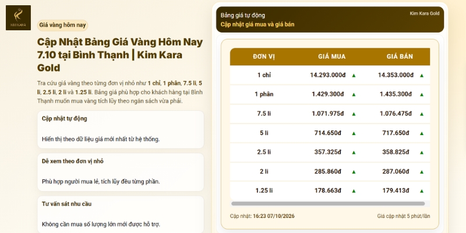Screen dimensions: 466x233
Task: Click the up arrow next to 358.825đ
Action: coord(421,153)
